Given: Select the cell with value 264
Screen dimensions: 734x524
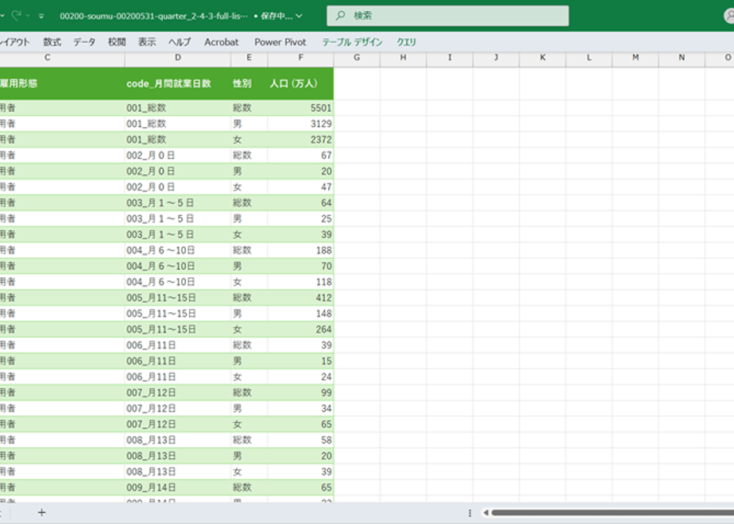Looking at the screenshot, I should point(300,329).
